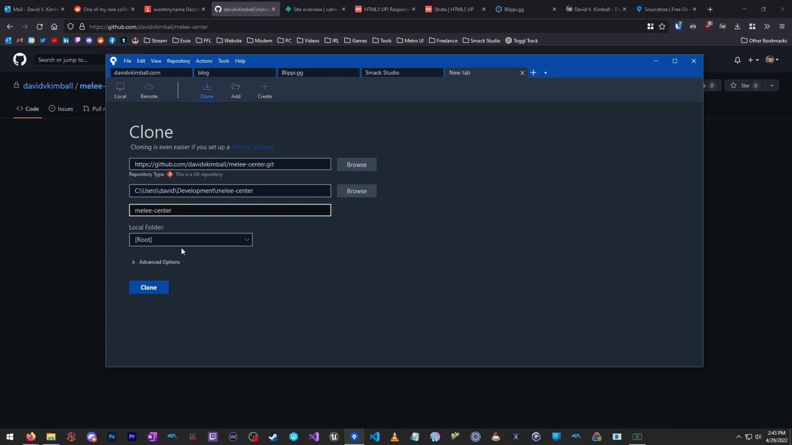This screenshot has width=792, height=445.
Task: Open the Remote view in Sourcetree
Action: [x=148, y=90]
